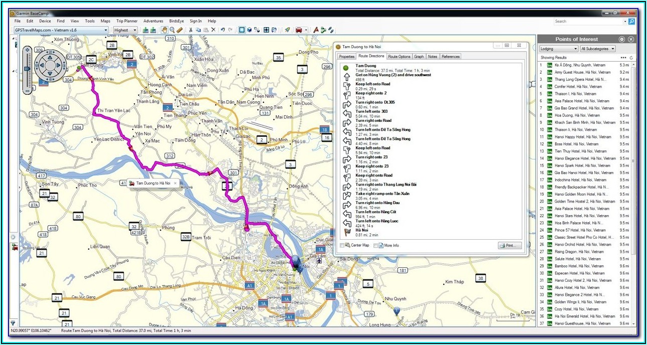The width and height of the screenshot is (647, 345).
Task: Open the Trip Planner menu
Action: click(126, 21)
